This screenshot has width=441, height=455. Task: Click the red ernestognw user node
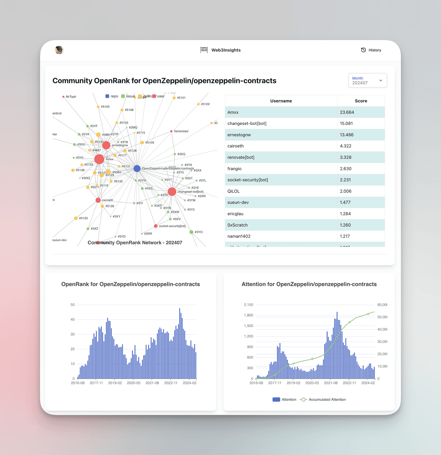coord(106,145)
